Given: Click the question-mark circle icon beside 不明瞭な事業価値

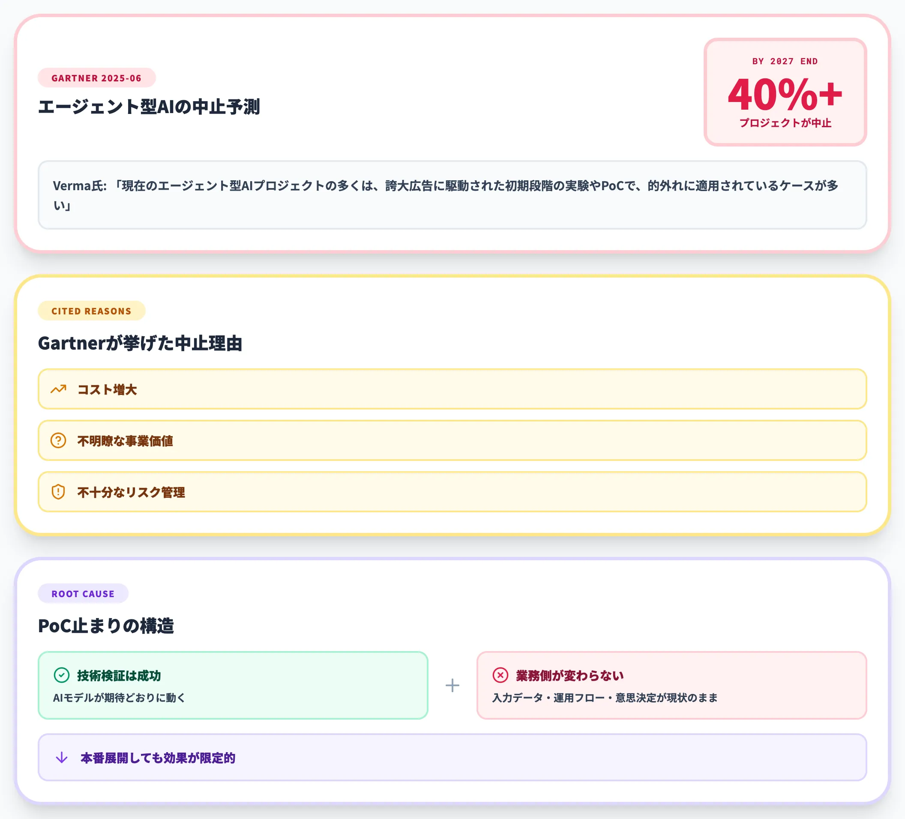Looking at the screenshot, I should (58, 440).
